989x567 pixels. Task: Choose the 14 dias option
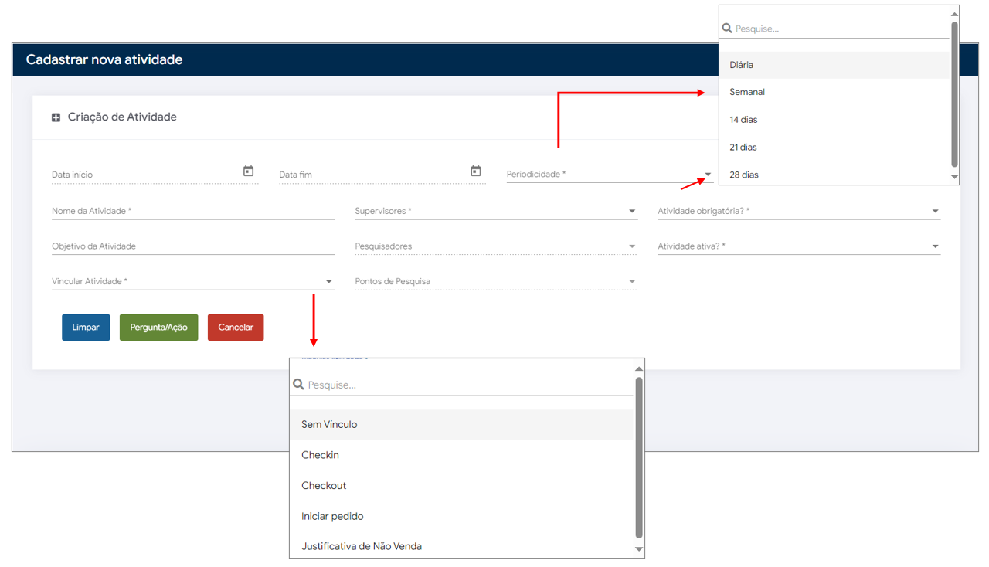pos(743,120)
